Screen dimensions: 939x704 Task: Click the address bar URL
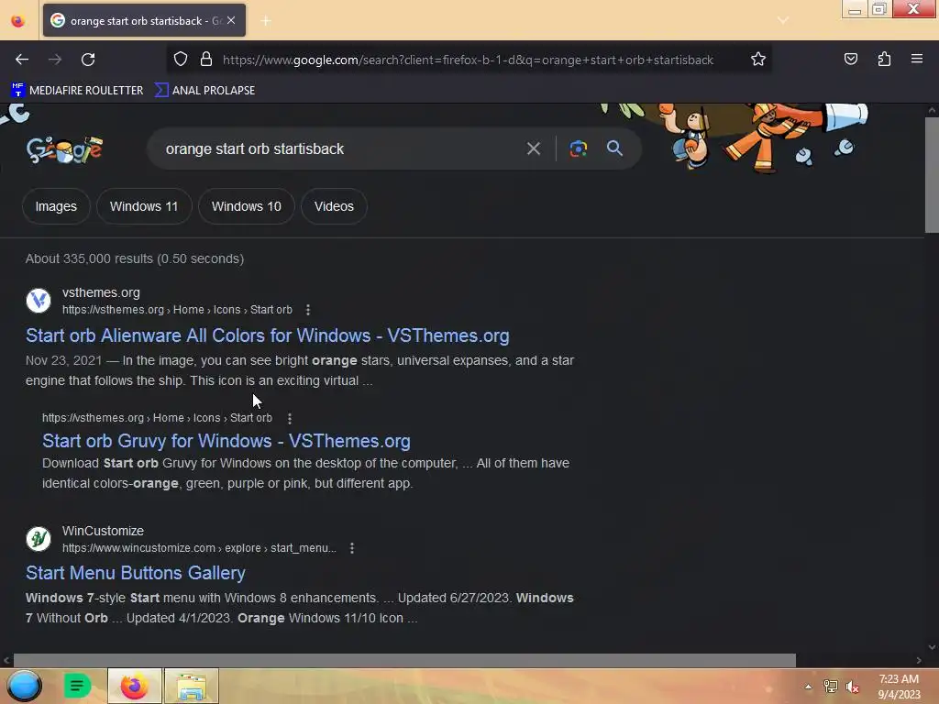[x=468, y=60]
